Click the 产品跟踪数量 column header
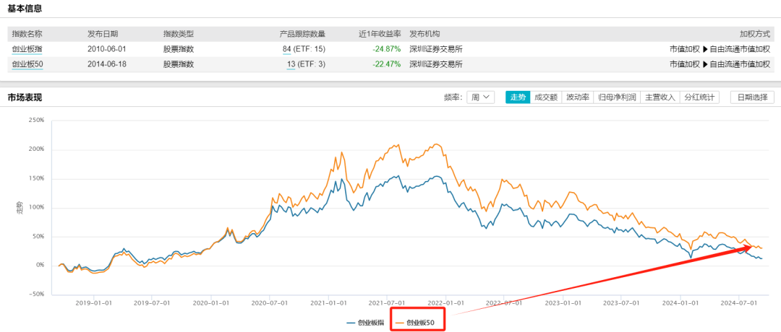 coord(302,34)
